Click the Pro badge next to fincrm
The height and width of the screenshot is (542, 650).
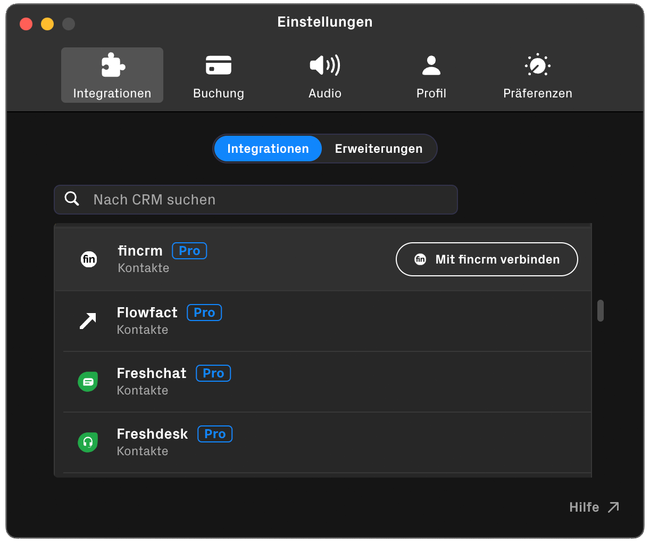(189, 250)
